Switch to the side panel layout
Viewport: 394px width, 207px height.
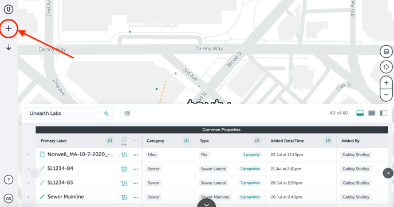tap(384, 113)
